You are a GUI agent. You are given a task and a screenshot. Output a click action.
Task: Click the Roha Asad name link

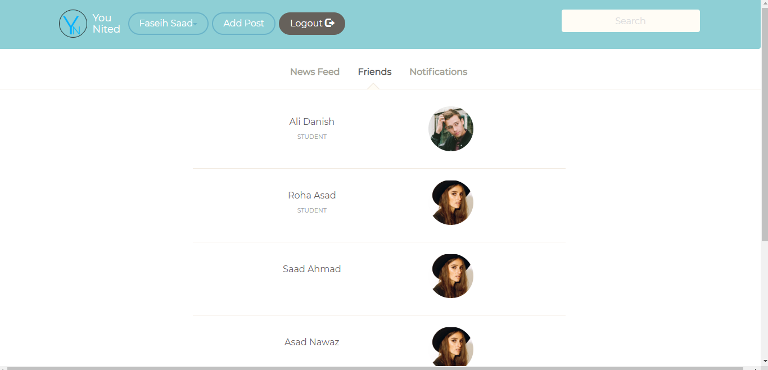point(312,195)
